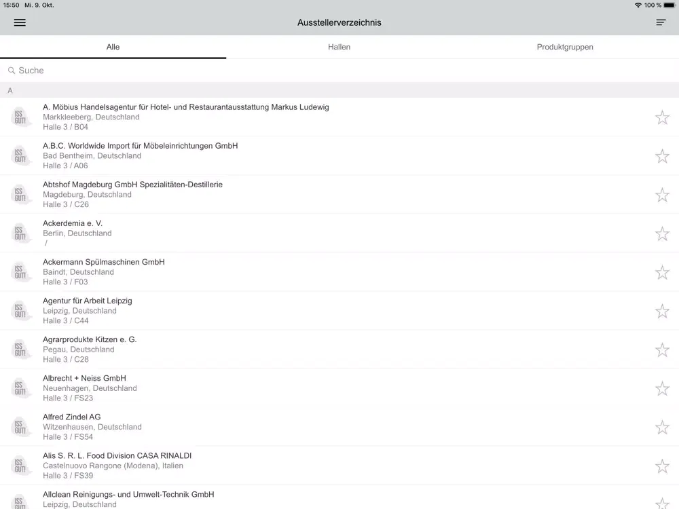
Task: Click logo beside Albrecht + Neiss GmbH
Action: tap(21, 388)
